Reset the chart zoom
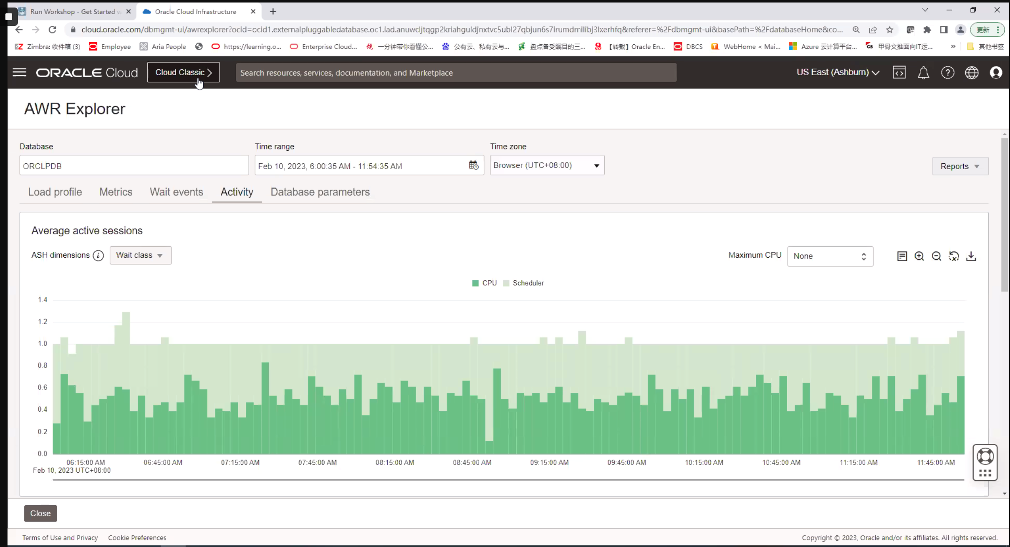 click(954, 256)
